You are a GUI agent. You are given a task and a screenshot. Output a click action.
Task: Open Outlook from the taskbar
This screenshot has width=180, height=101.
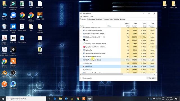pos(66,98)
